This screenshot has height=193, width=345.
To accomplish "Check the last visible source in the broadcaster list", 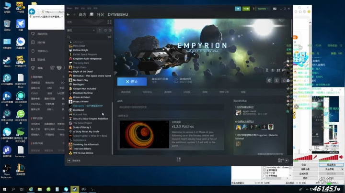I will click(x=264, y=176).
